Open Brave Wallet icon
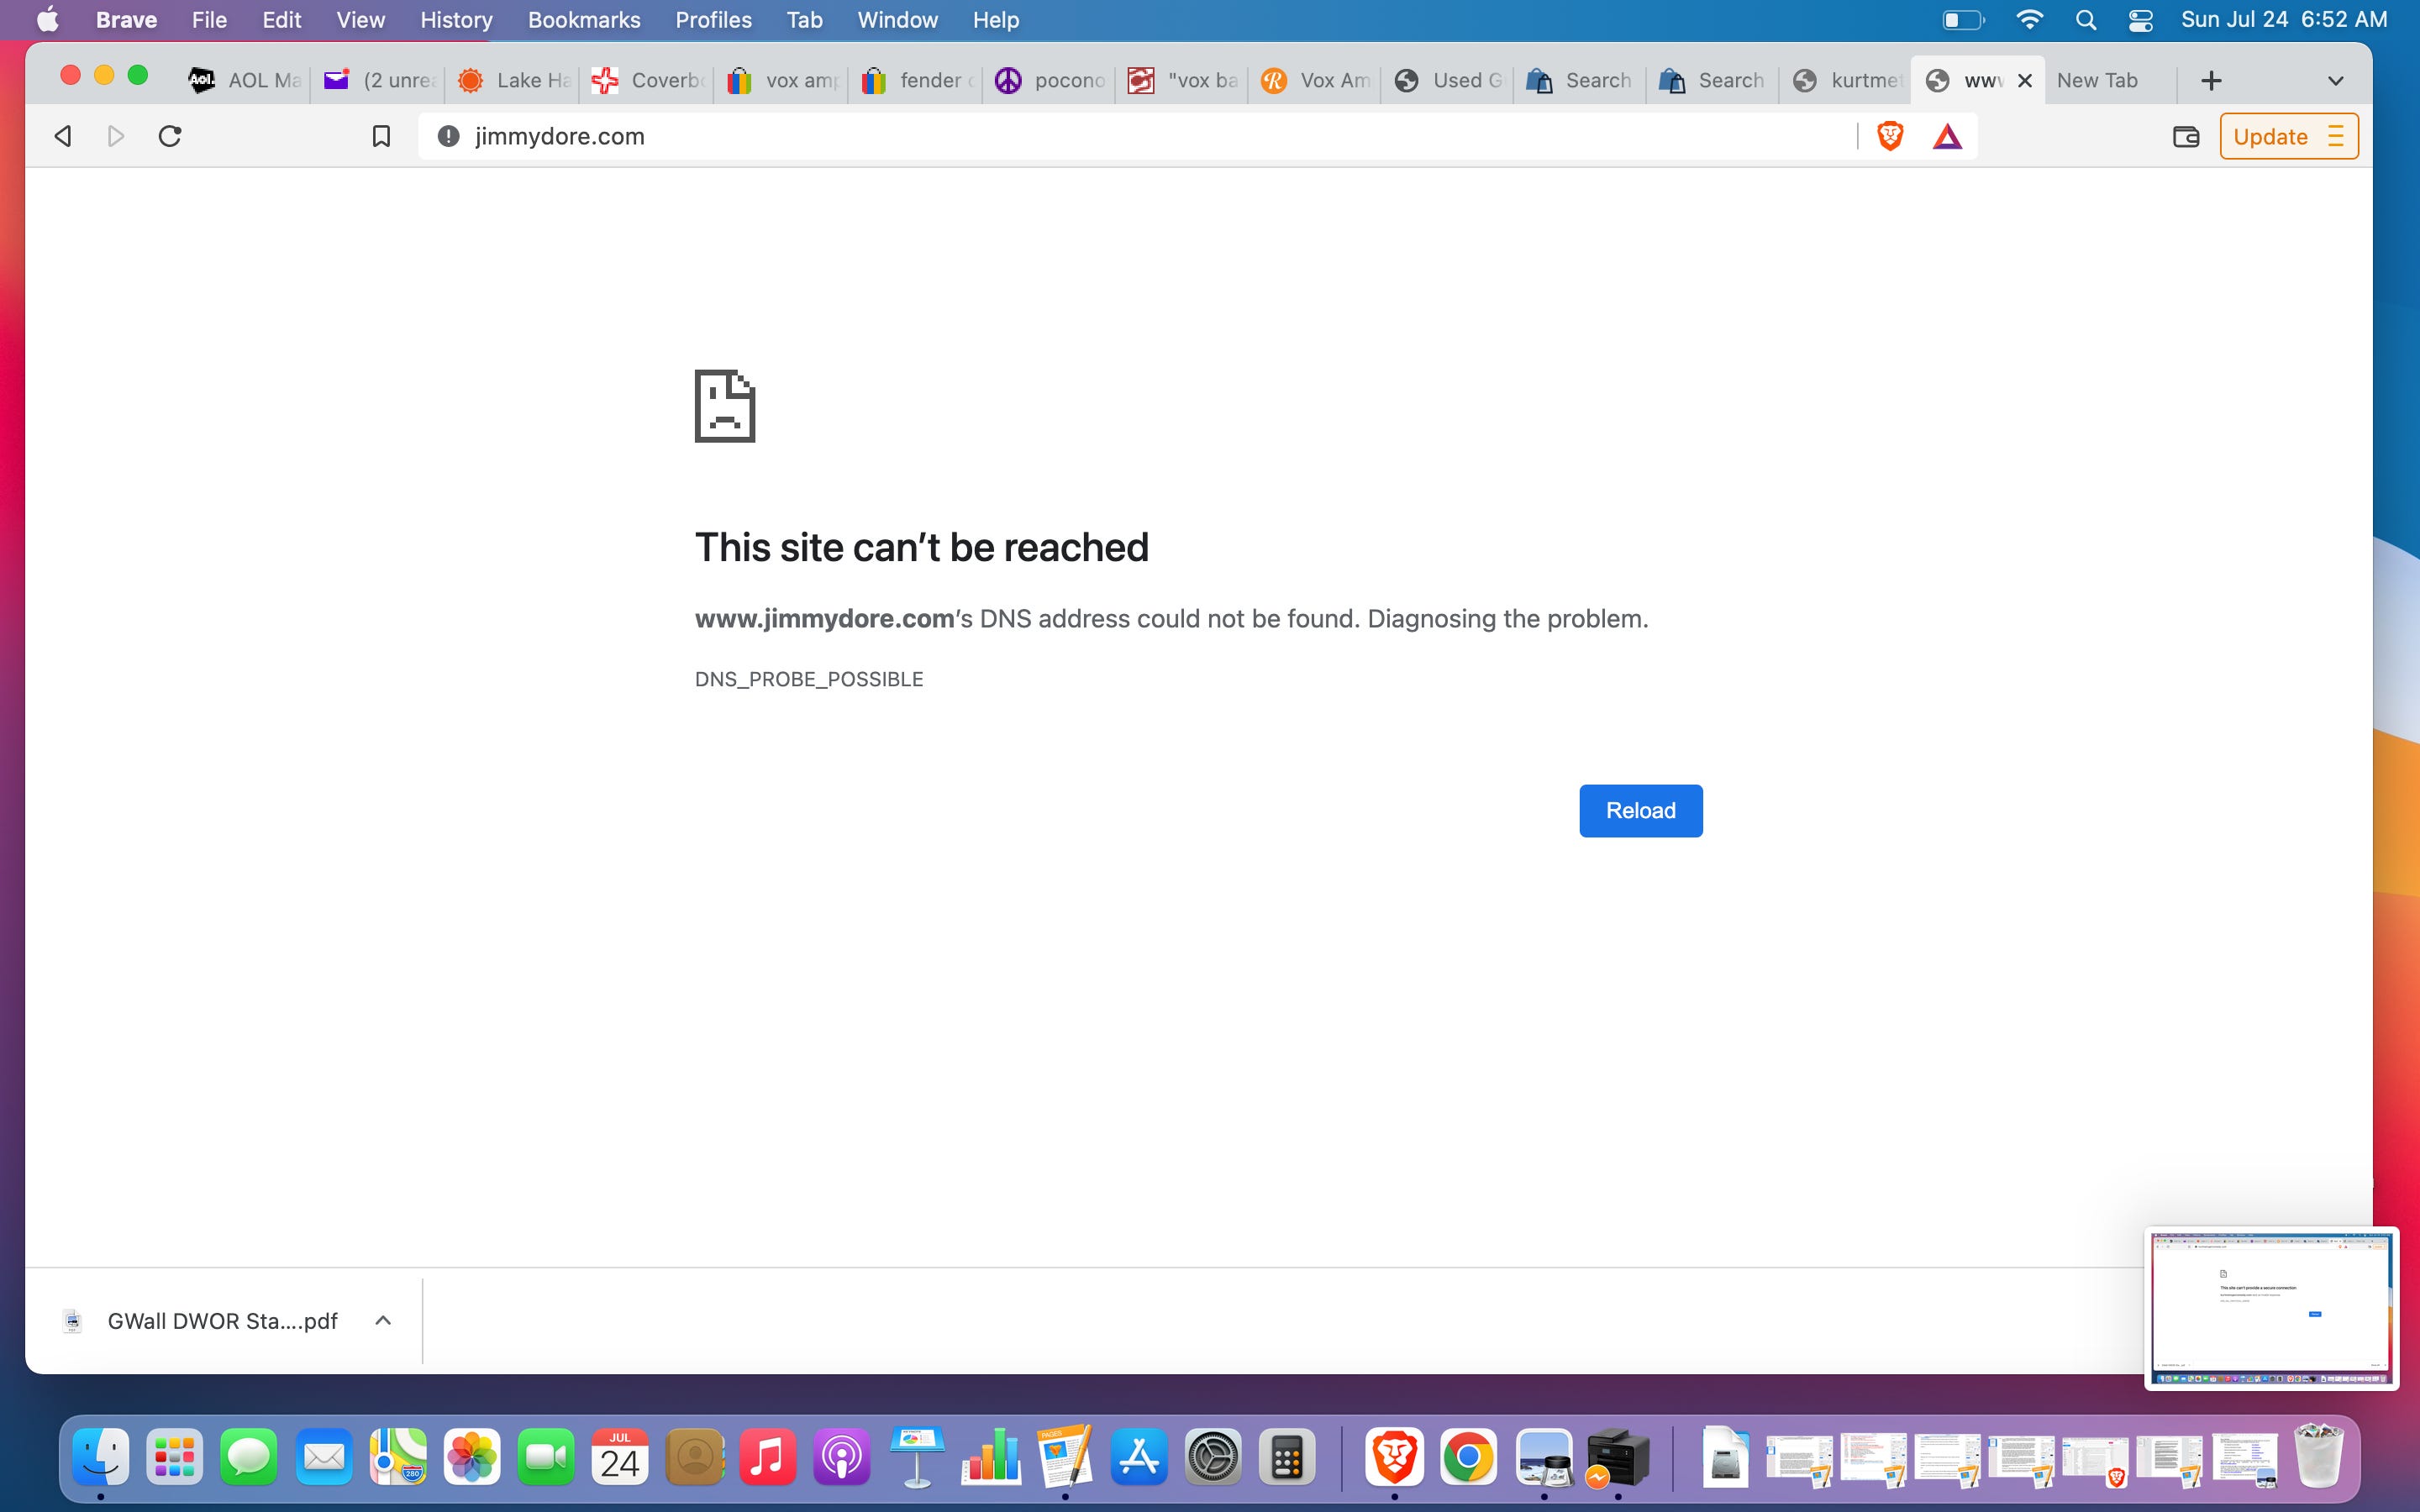Viewport: 2420px width, 1512px height. [2185, 136]
